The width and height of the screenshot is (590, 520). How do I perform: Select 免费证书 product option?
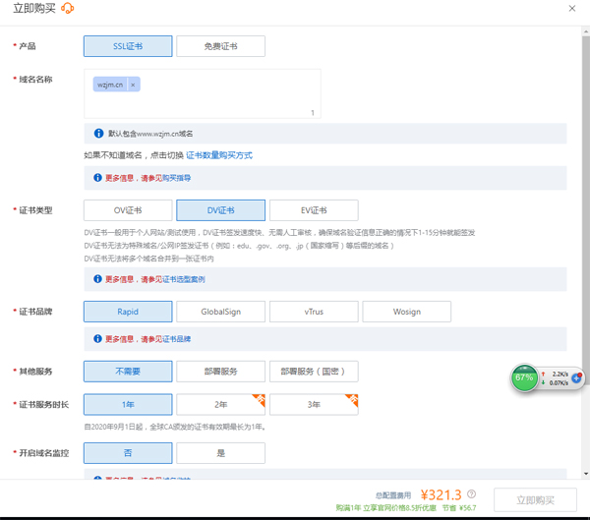point(220,46)
